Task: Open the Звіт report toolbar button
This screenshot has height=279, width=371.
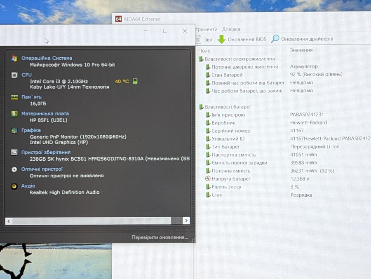Action: (x=204, y=40)
